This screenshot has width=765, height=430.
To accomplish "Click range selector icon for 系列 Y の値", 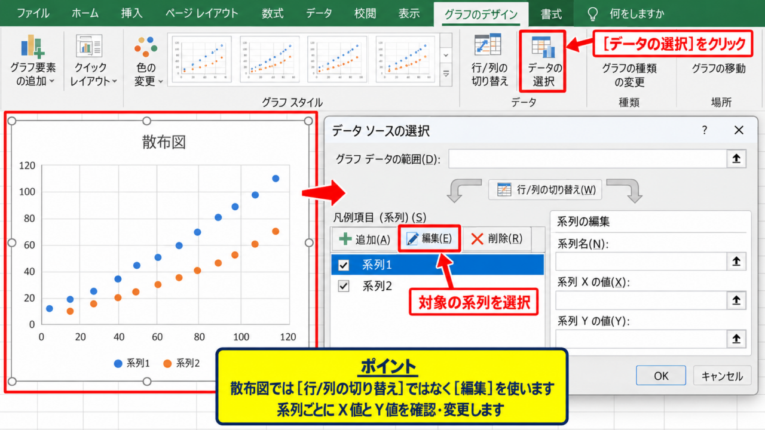I will [736, 339].
